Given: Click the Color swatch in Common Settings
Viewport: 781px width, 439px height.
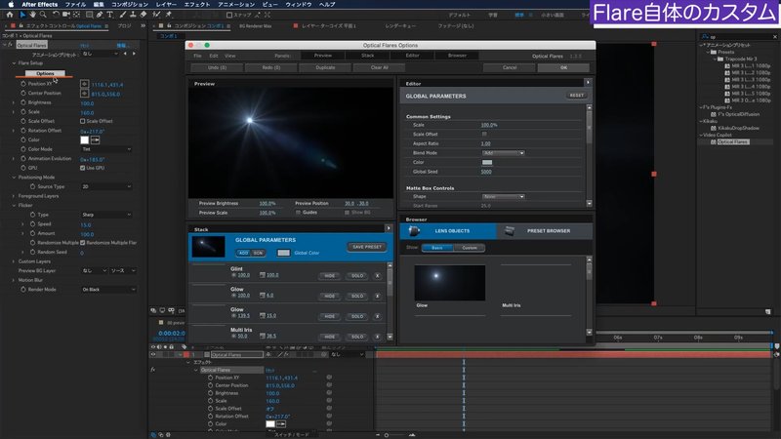Looking at the screenshot, I should [x=487, y=163].
